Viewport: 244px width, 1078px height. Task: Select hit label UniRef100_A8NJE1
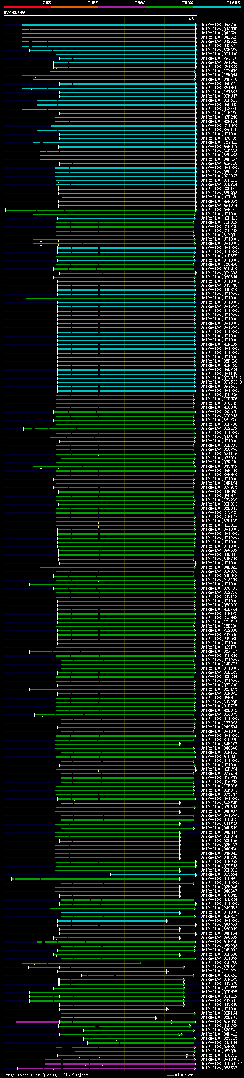click(219, 210)
